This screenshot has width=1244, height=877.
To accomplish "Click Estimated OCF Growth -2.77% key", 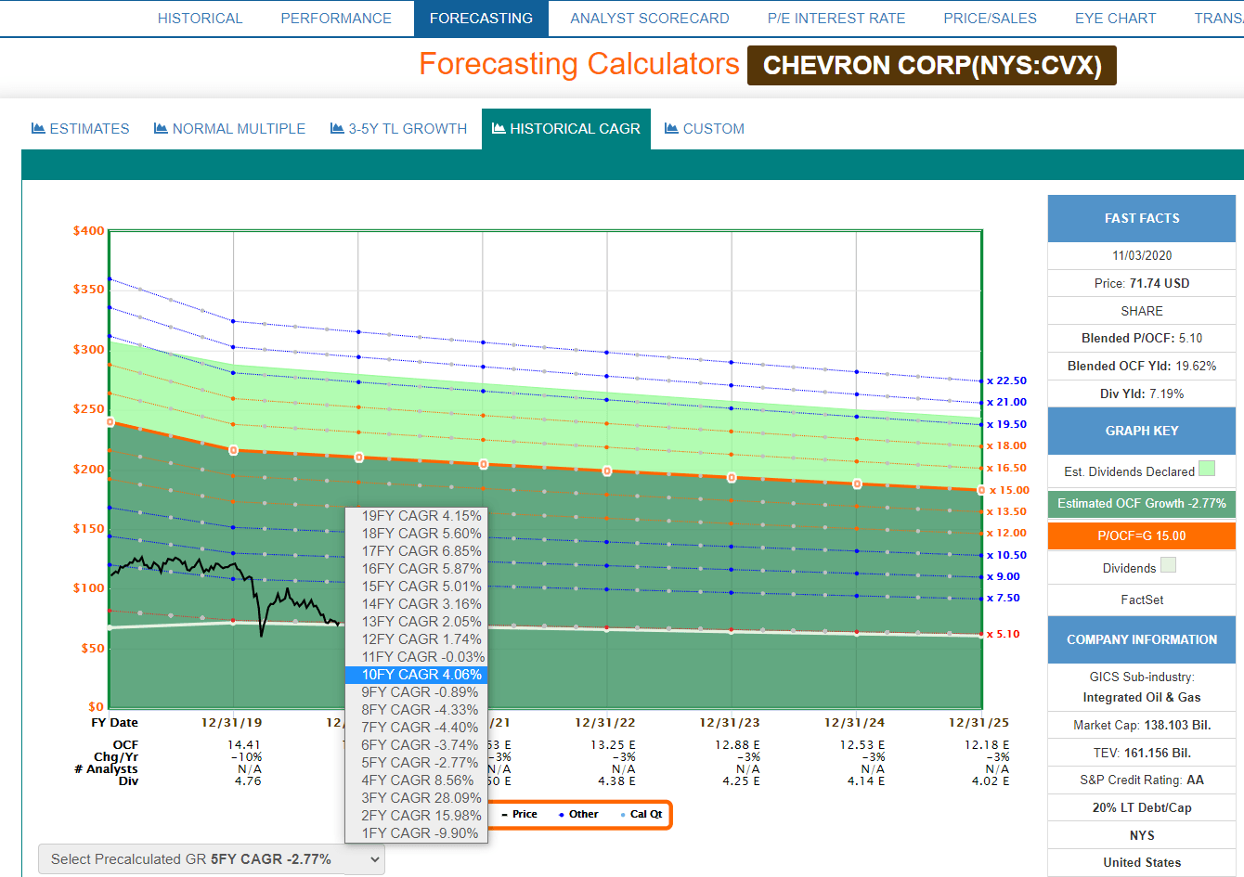I will tap(1142, 504).
